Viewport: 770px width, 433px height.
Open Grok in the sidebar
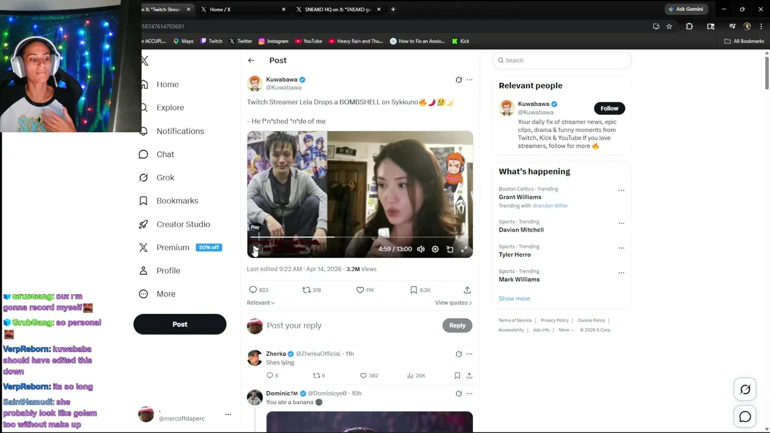pos(165,177)
